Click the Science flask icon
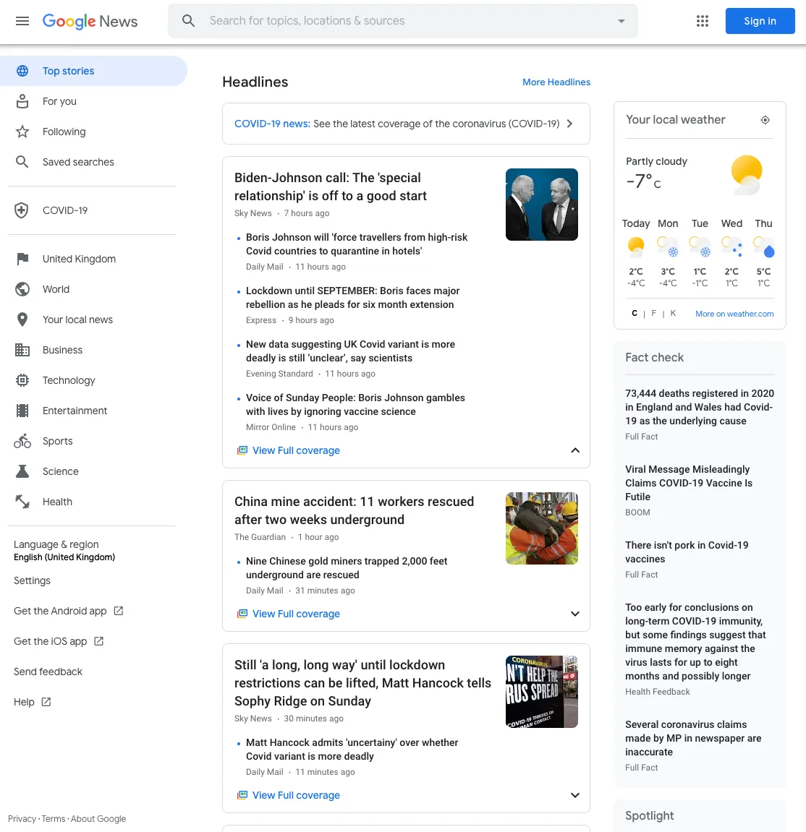Image resolution: width=806 pixels, height=832 pixels. tap(22, 471)
